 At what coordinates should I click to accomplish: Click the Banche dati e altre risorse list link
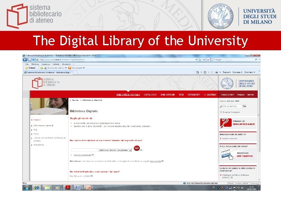[x=86, y=126]
